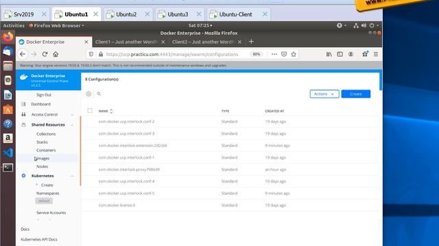Open com.docker.license-0 configuration row
Image resolution: width=439 pixels, height=246 pixels.
230,205
